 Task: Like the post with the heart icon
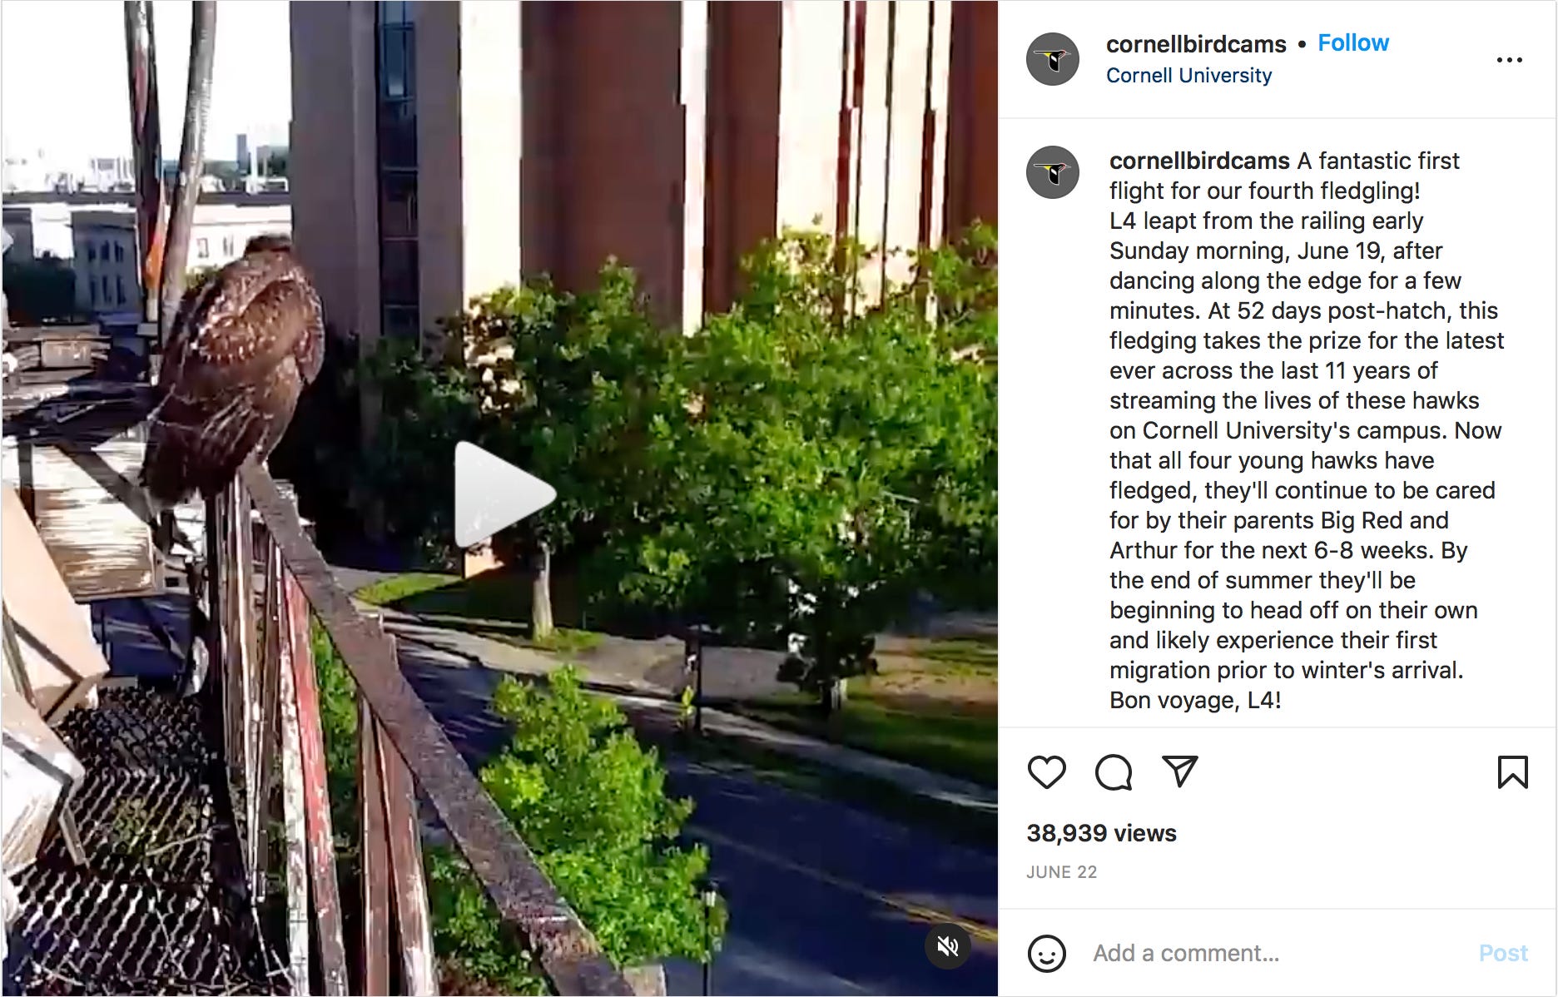coord(1046,772)
